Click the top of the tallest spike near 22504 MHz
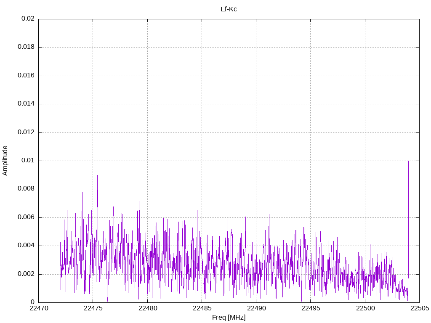Image resolution: width=431 pixels, height=323 pixels. click(x=408, y=43)
